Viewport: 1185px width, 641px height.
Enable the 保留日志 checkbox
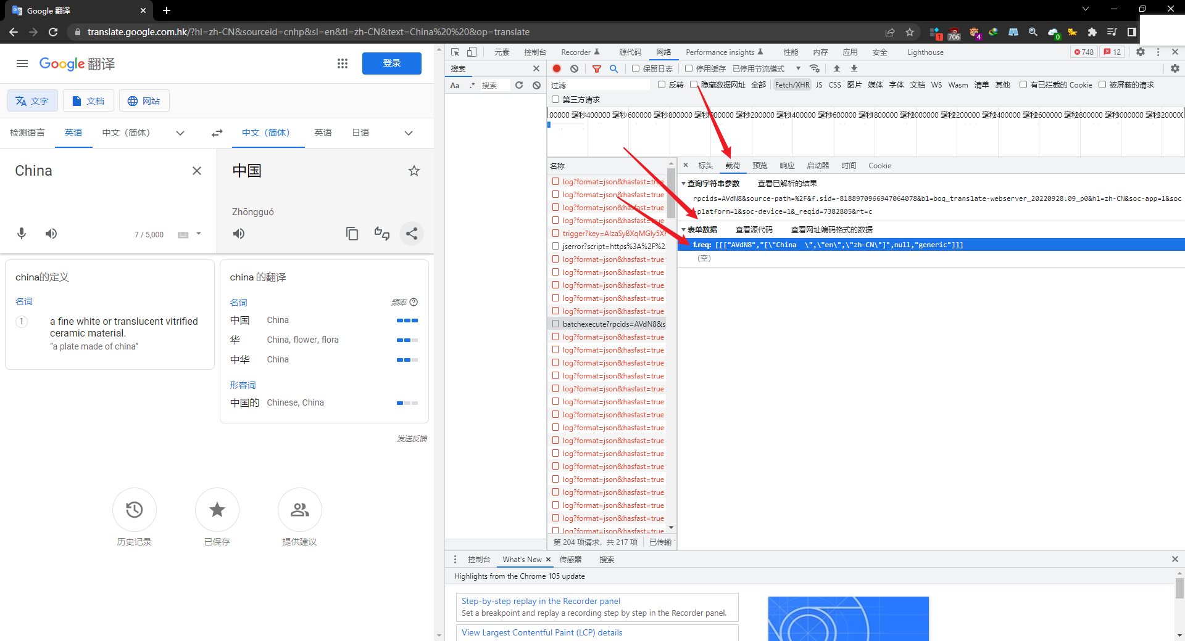coord(636,68)
